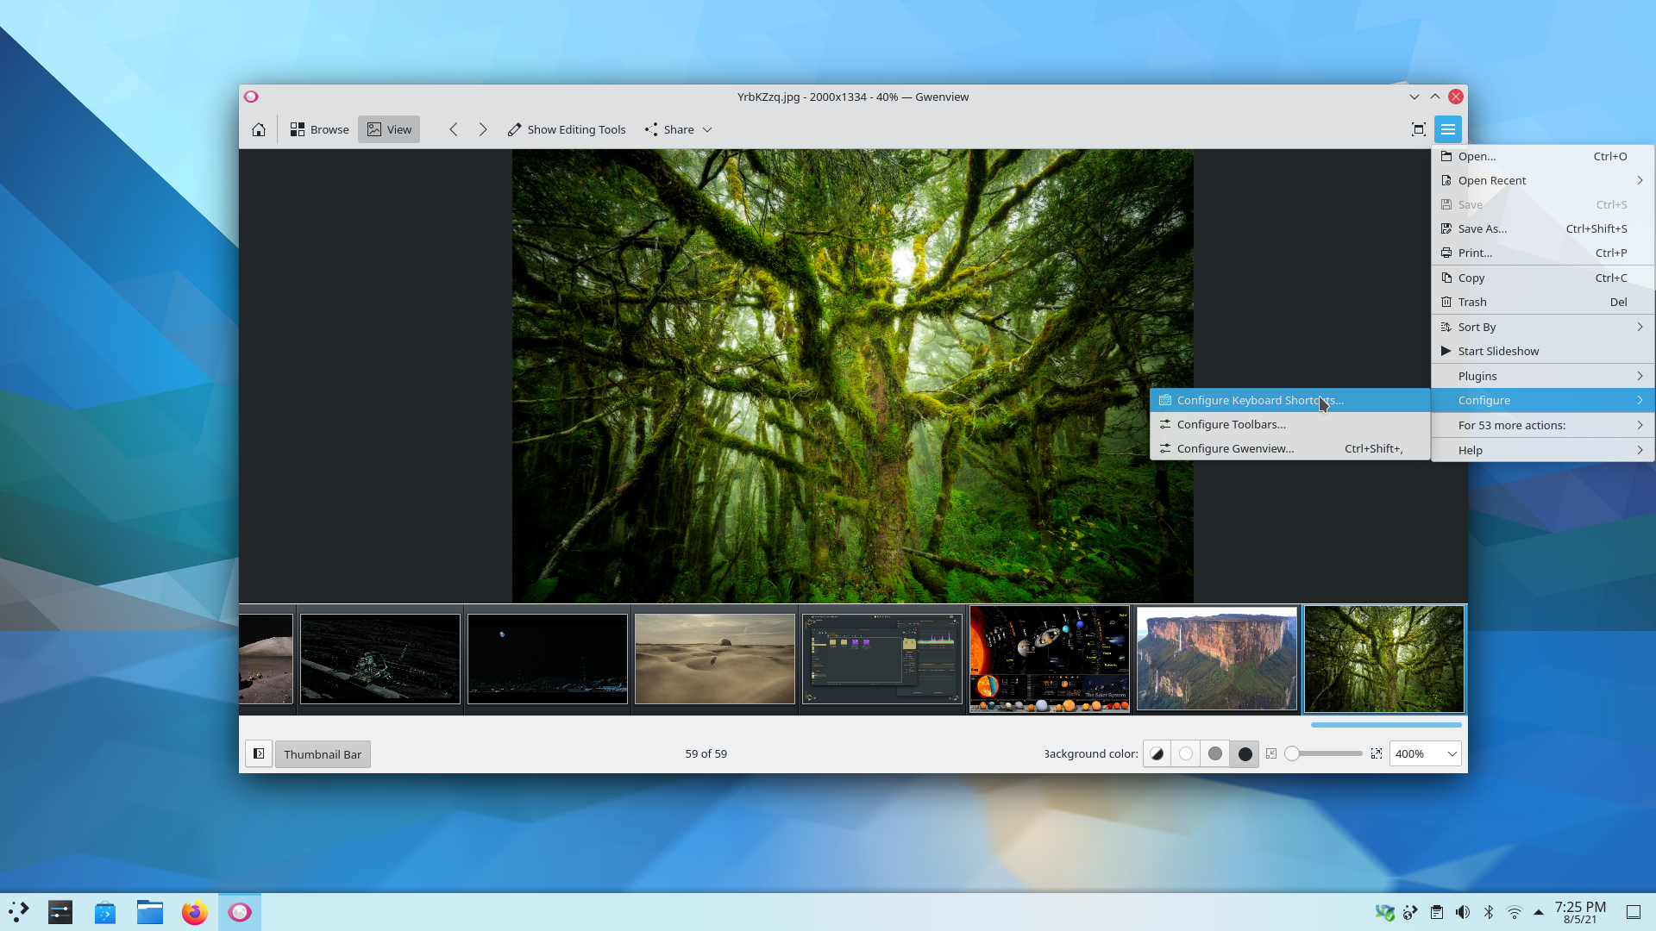Toggle gray background color option
The height and width of the screenshot is (931, 1656).
tap(1214, 753)
